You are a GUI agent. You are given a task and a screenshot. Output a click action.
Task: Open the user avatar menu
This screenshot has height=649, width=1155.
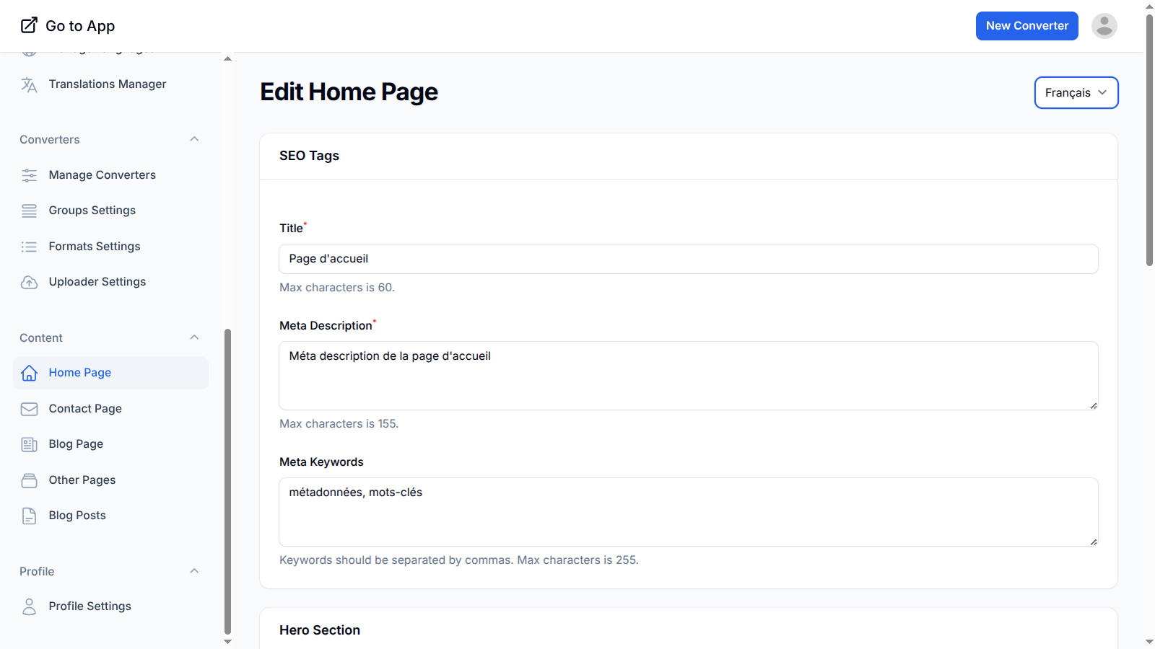click(1104, 26)
